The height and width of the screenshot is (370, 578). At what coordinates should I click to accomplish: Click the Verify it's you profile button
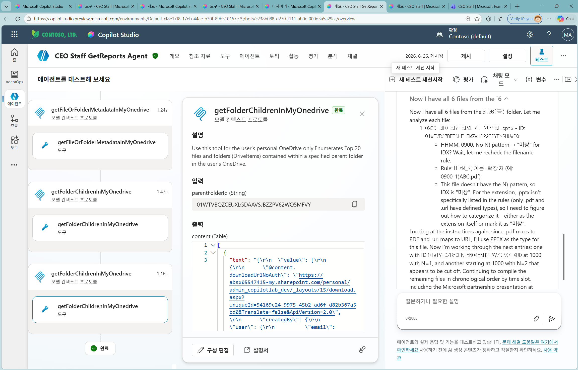525,19
